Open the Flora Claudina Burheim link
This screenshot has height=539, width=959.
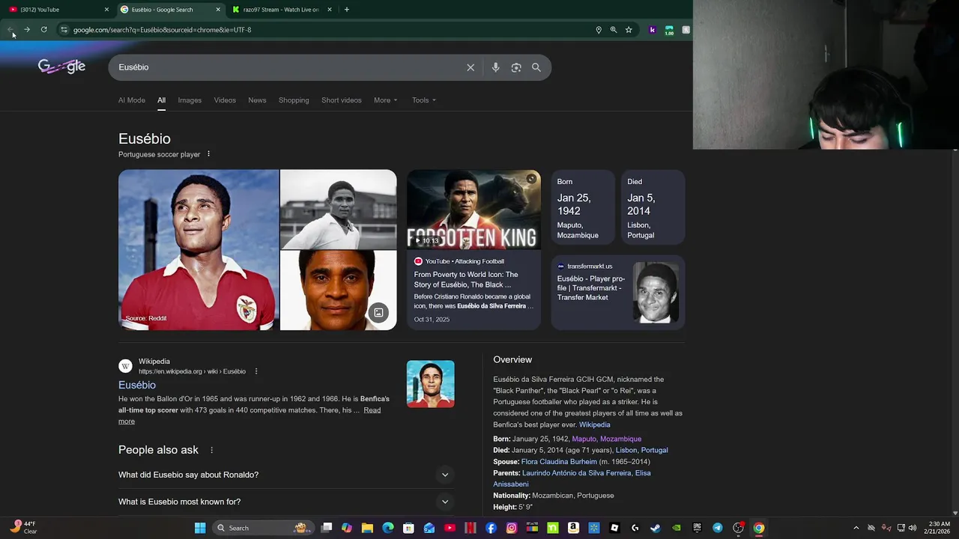click(x=559, y=462)
